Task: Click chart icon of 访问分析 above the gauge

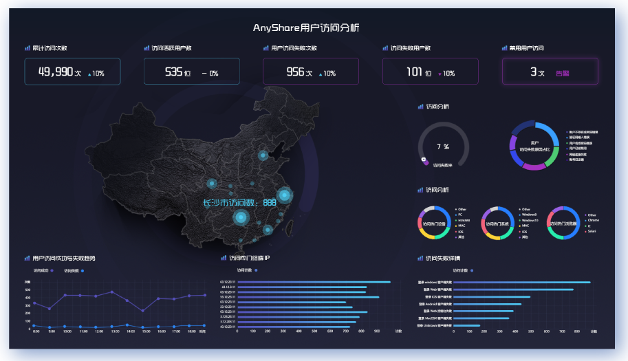Action: 420,107
